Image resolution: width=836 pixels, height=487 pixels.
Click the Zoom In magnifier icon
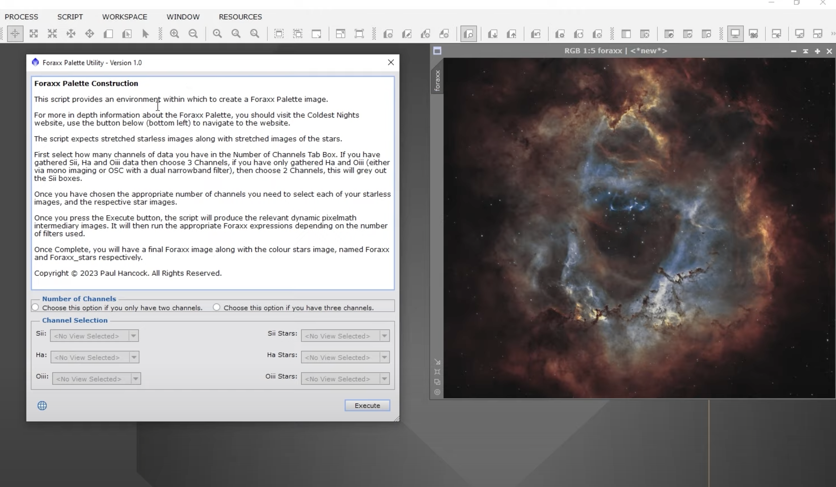coord(174,34)
